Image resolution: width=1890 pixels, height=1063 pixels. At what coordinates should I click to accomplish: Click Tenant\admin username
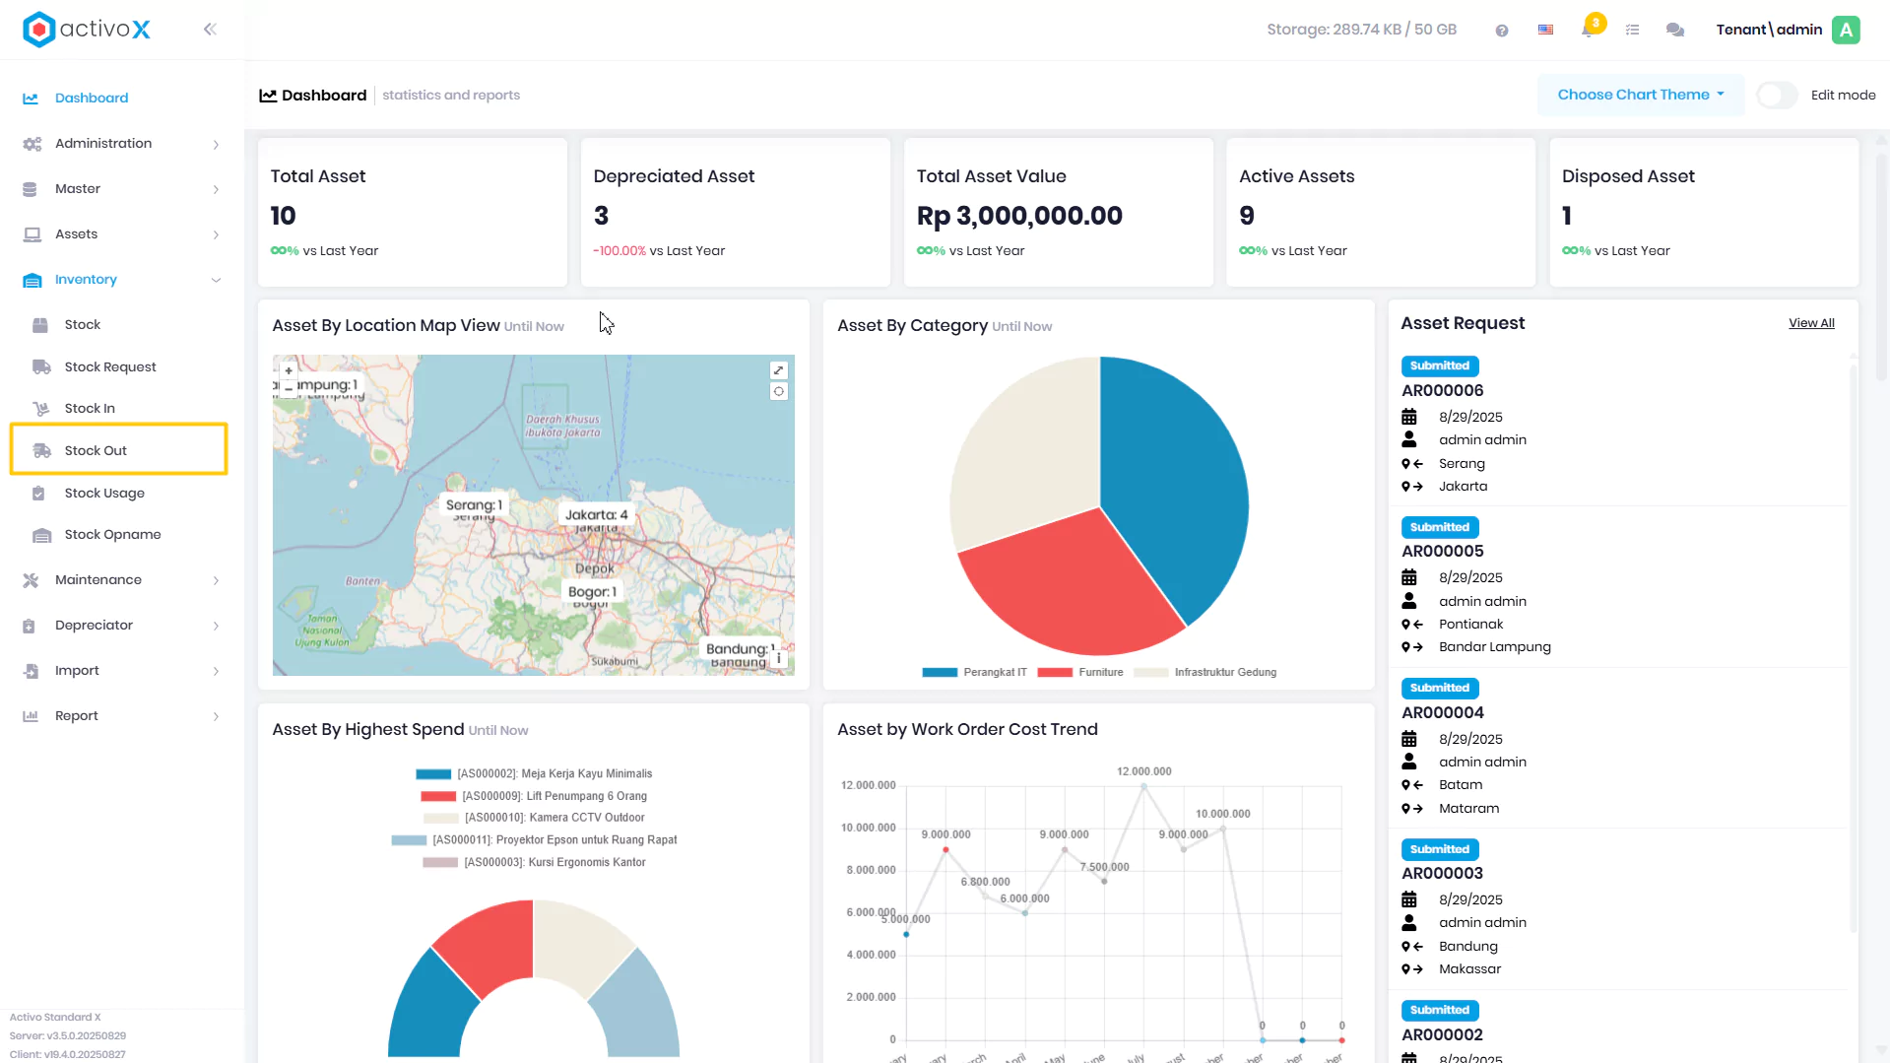coord(1769,30)
